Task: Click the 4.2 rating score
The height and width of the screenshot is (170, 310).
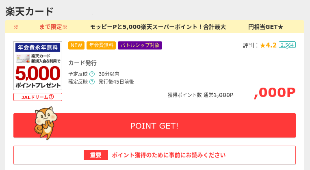Action: coord(271,45)
